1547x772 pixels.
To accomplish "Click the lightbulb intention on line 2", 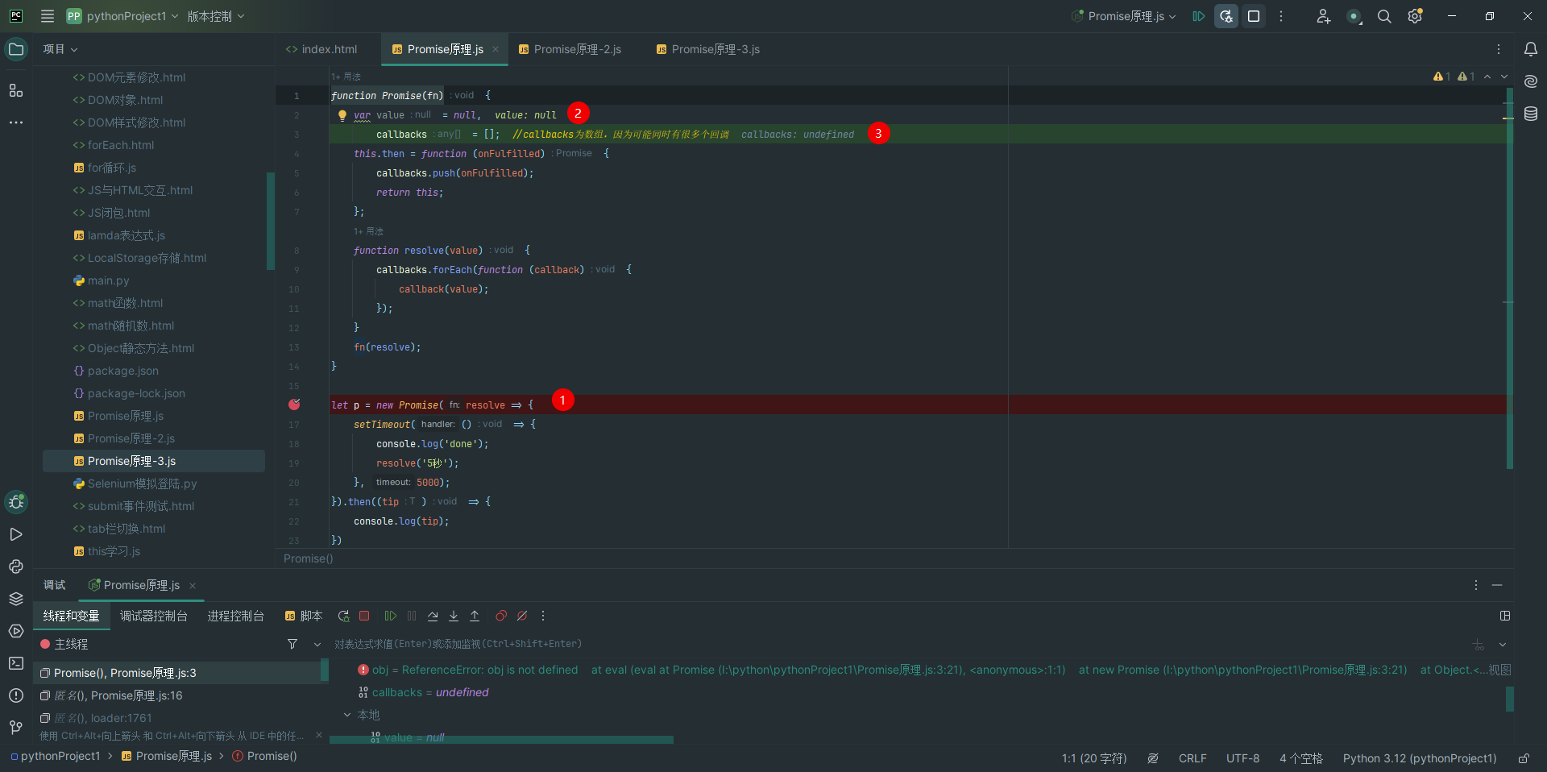I will pos(342,115).
